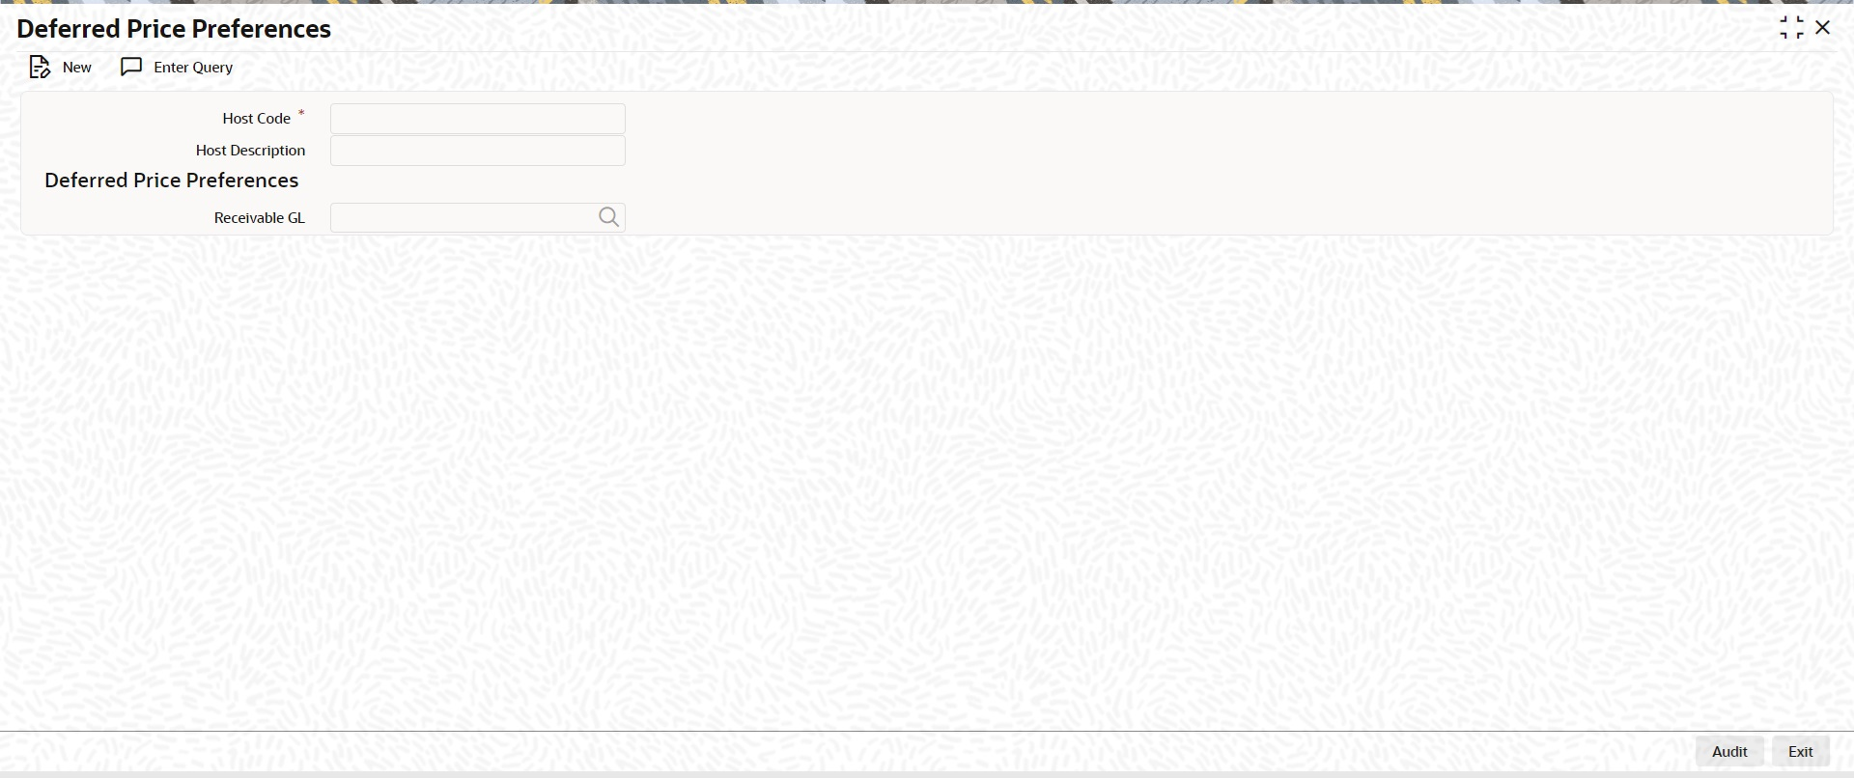Click inside the Receivable GL text box

tap(463, 218)
